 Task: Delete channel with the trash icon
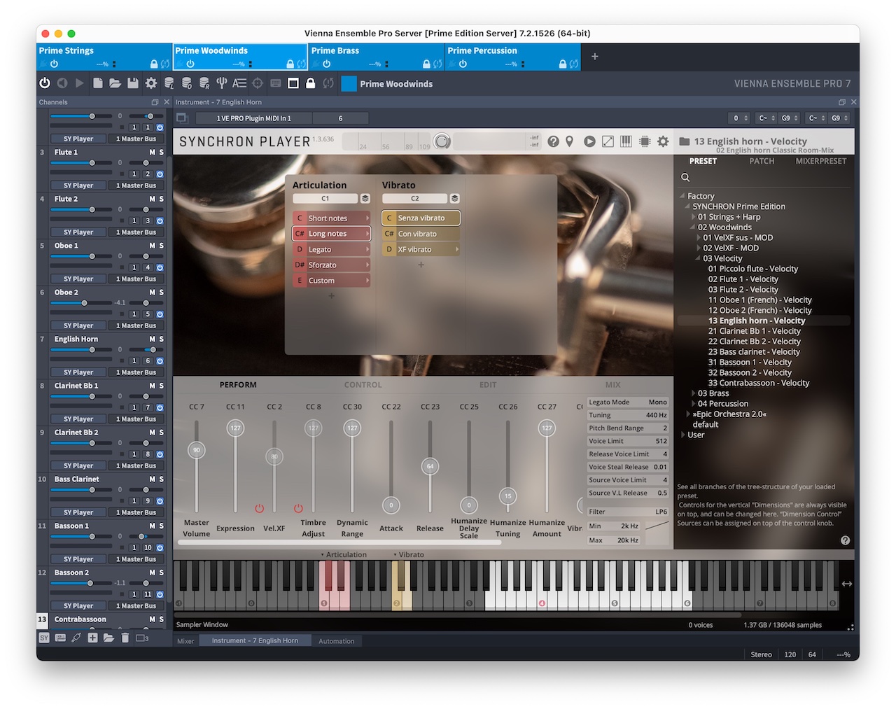pos(125,638)
